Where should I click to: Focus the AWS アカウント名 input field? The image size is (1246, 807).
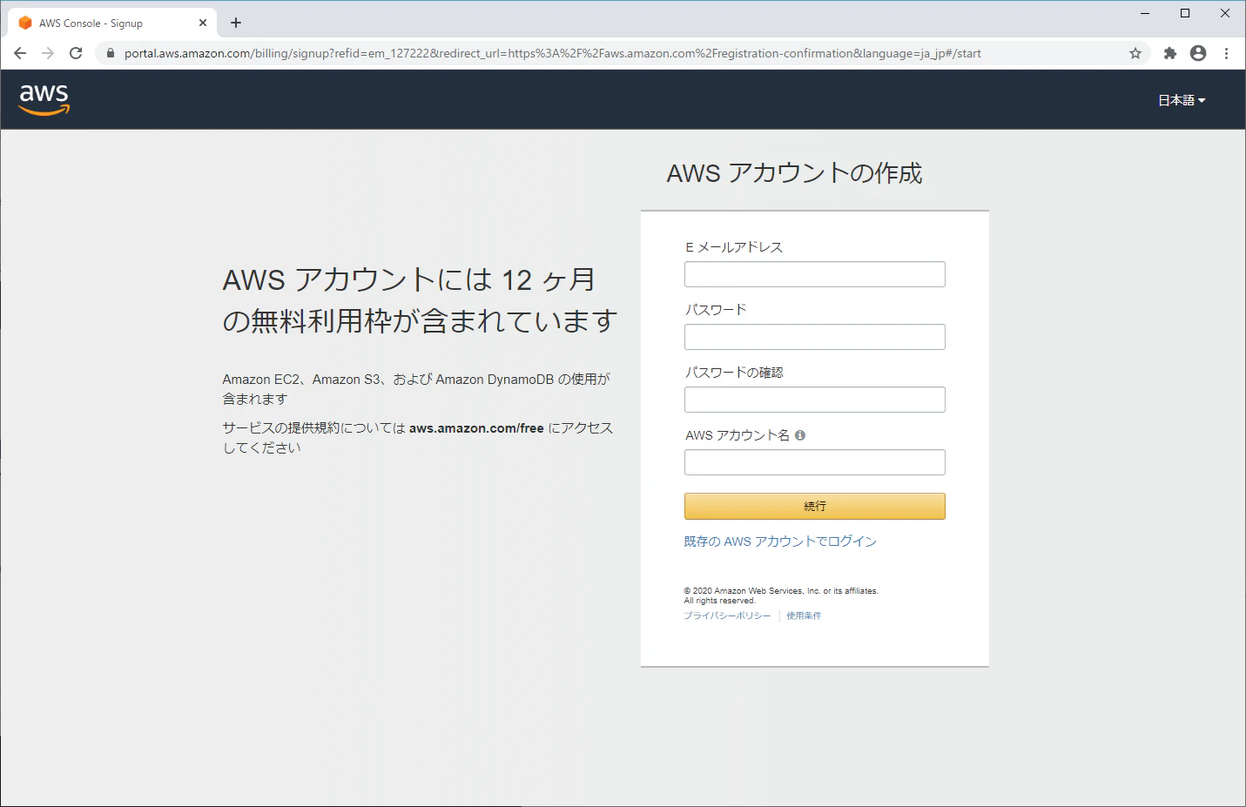(x=815, y=462)
